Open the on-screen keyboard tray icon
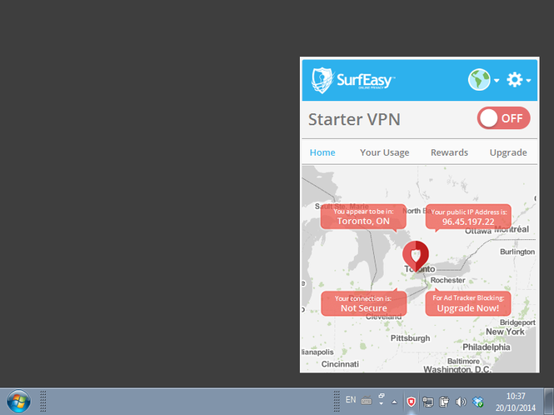The width and height of the screenshot is (554, 415). click(367, 401)
